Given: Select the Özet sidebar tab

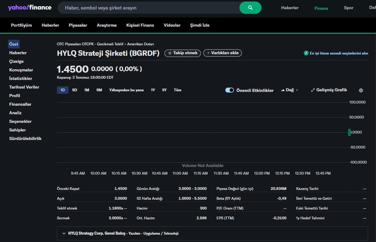Looking at the screenshot, I should pos(14,44).
